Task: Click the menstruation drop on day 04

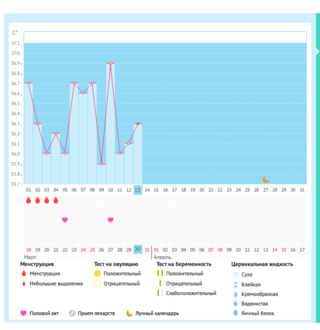Action: tap(56, 200)
